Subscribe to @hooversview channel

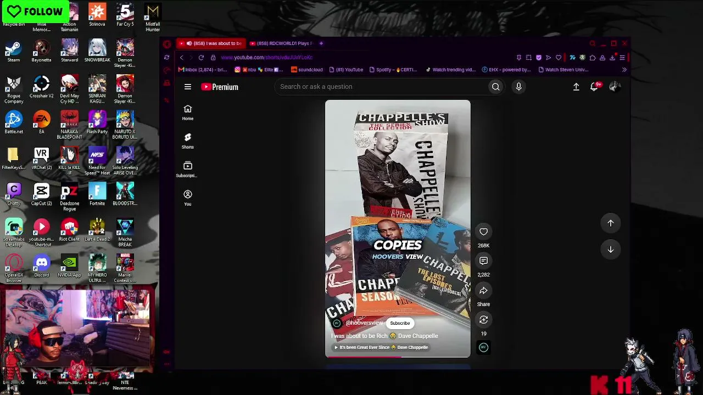click(x=400, y=323)
